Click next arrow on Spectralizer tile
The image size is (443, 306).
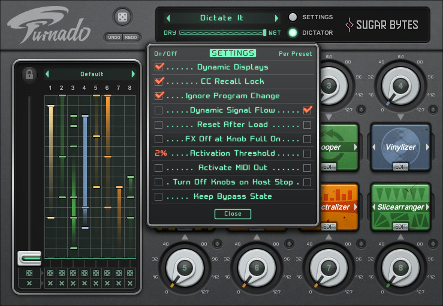355,207
